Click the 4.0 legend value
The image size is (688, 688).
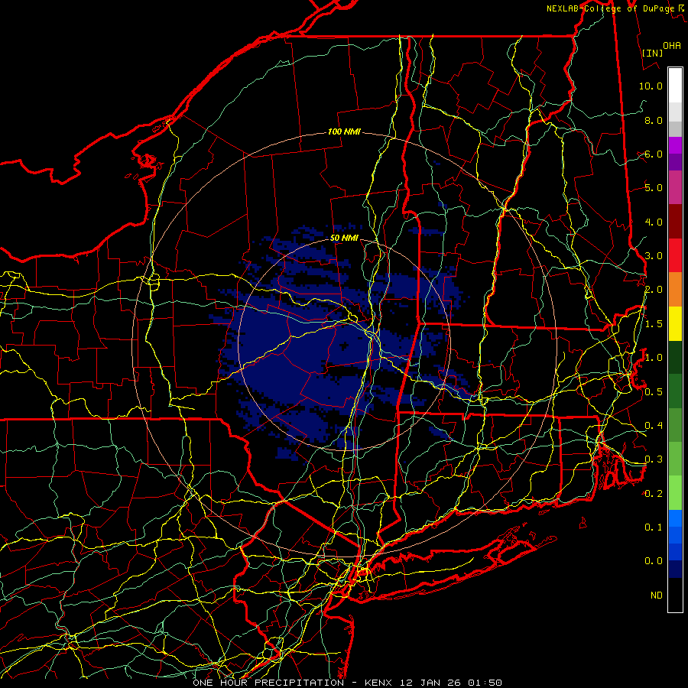(653, 222)
